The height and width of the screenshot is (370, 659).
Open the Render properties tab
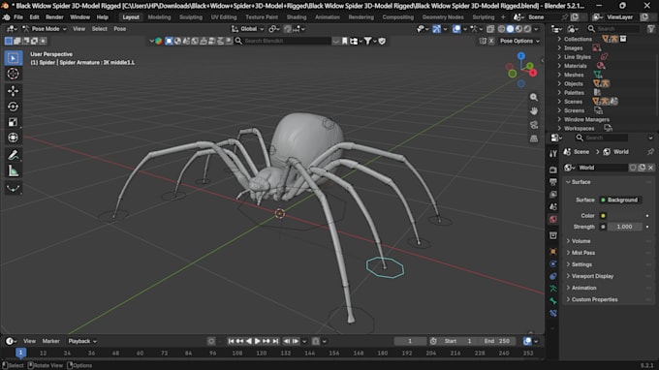(553, 170)
